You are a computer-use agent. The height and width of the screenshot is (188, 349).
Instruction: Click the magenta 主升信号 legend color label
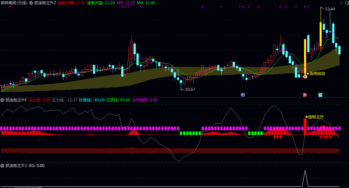pos(145,100)
